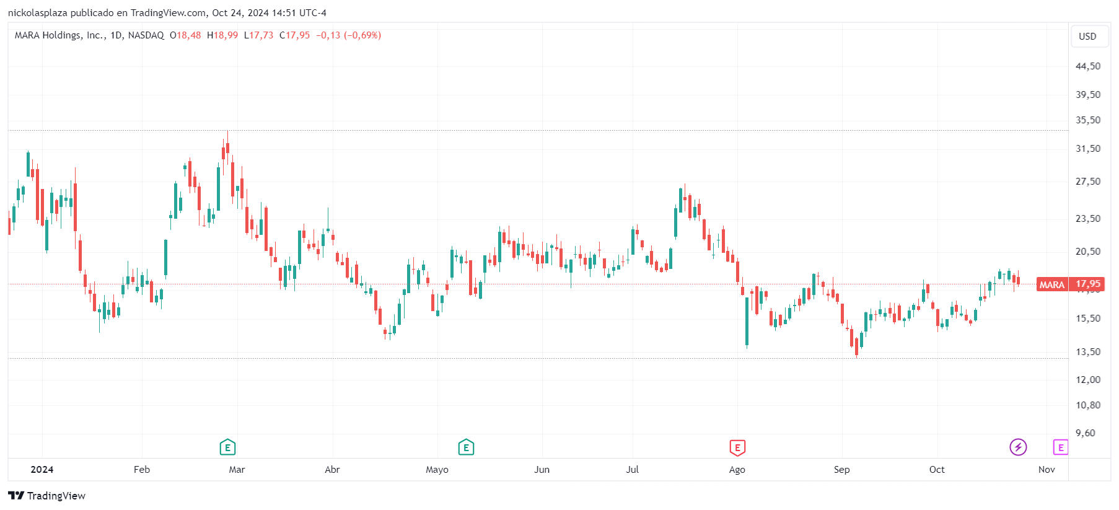Click the green earnings E marker near Mayo
The width and height of the screenshot is (1119, 510).
tap(466, 447)
